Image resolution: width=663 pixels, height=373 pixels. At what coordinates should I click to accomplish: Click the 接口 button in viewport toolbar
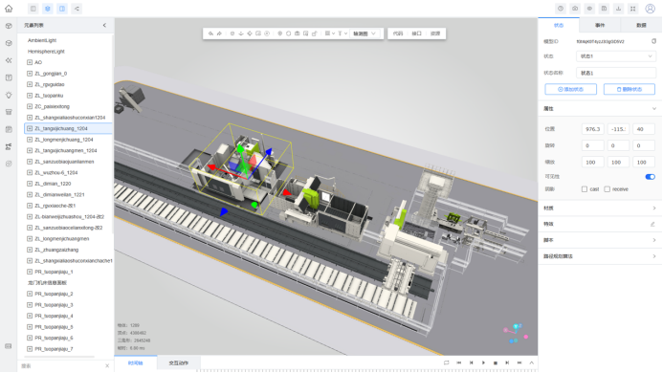pyautogui.click(x=416, y=33)
